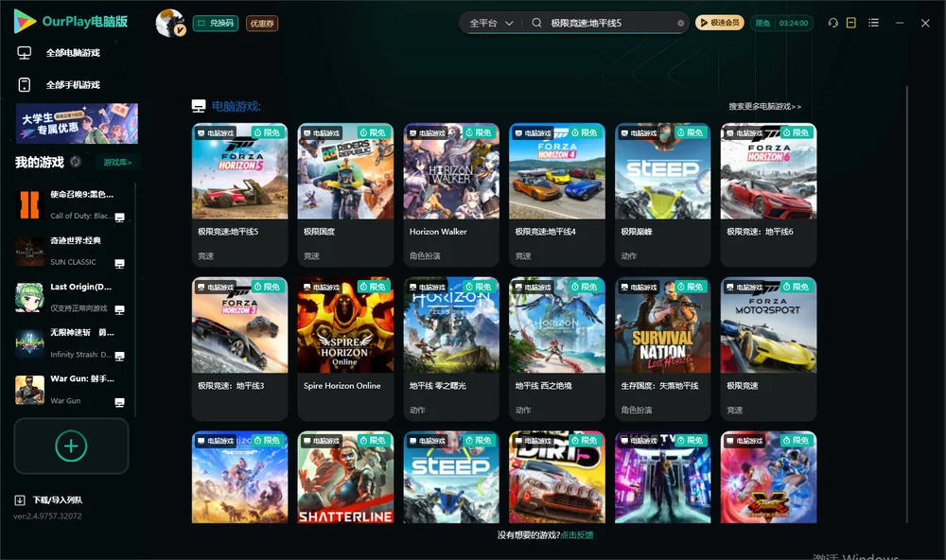The image size is (946, 560).
Task: Open the 游戏库> link
Action: coord(117,162)
